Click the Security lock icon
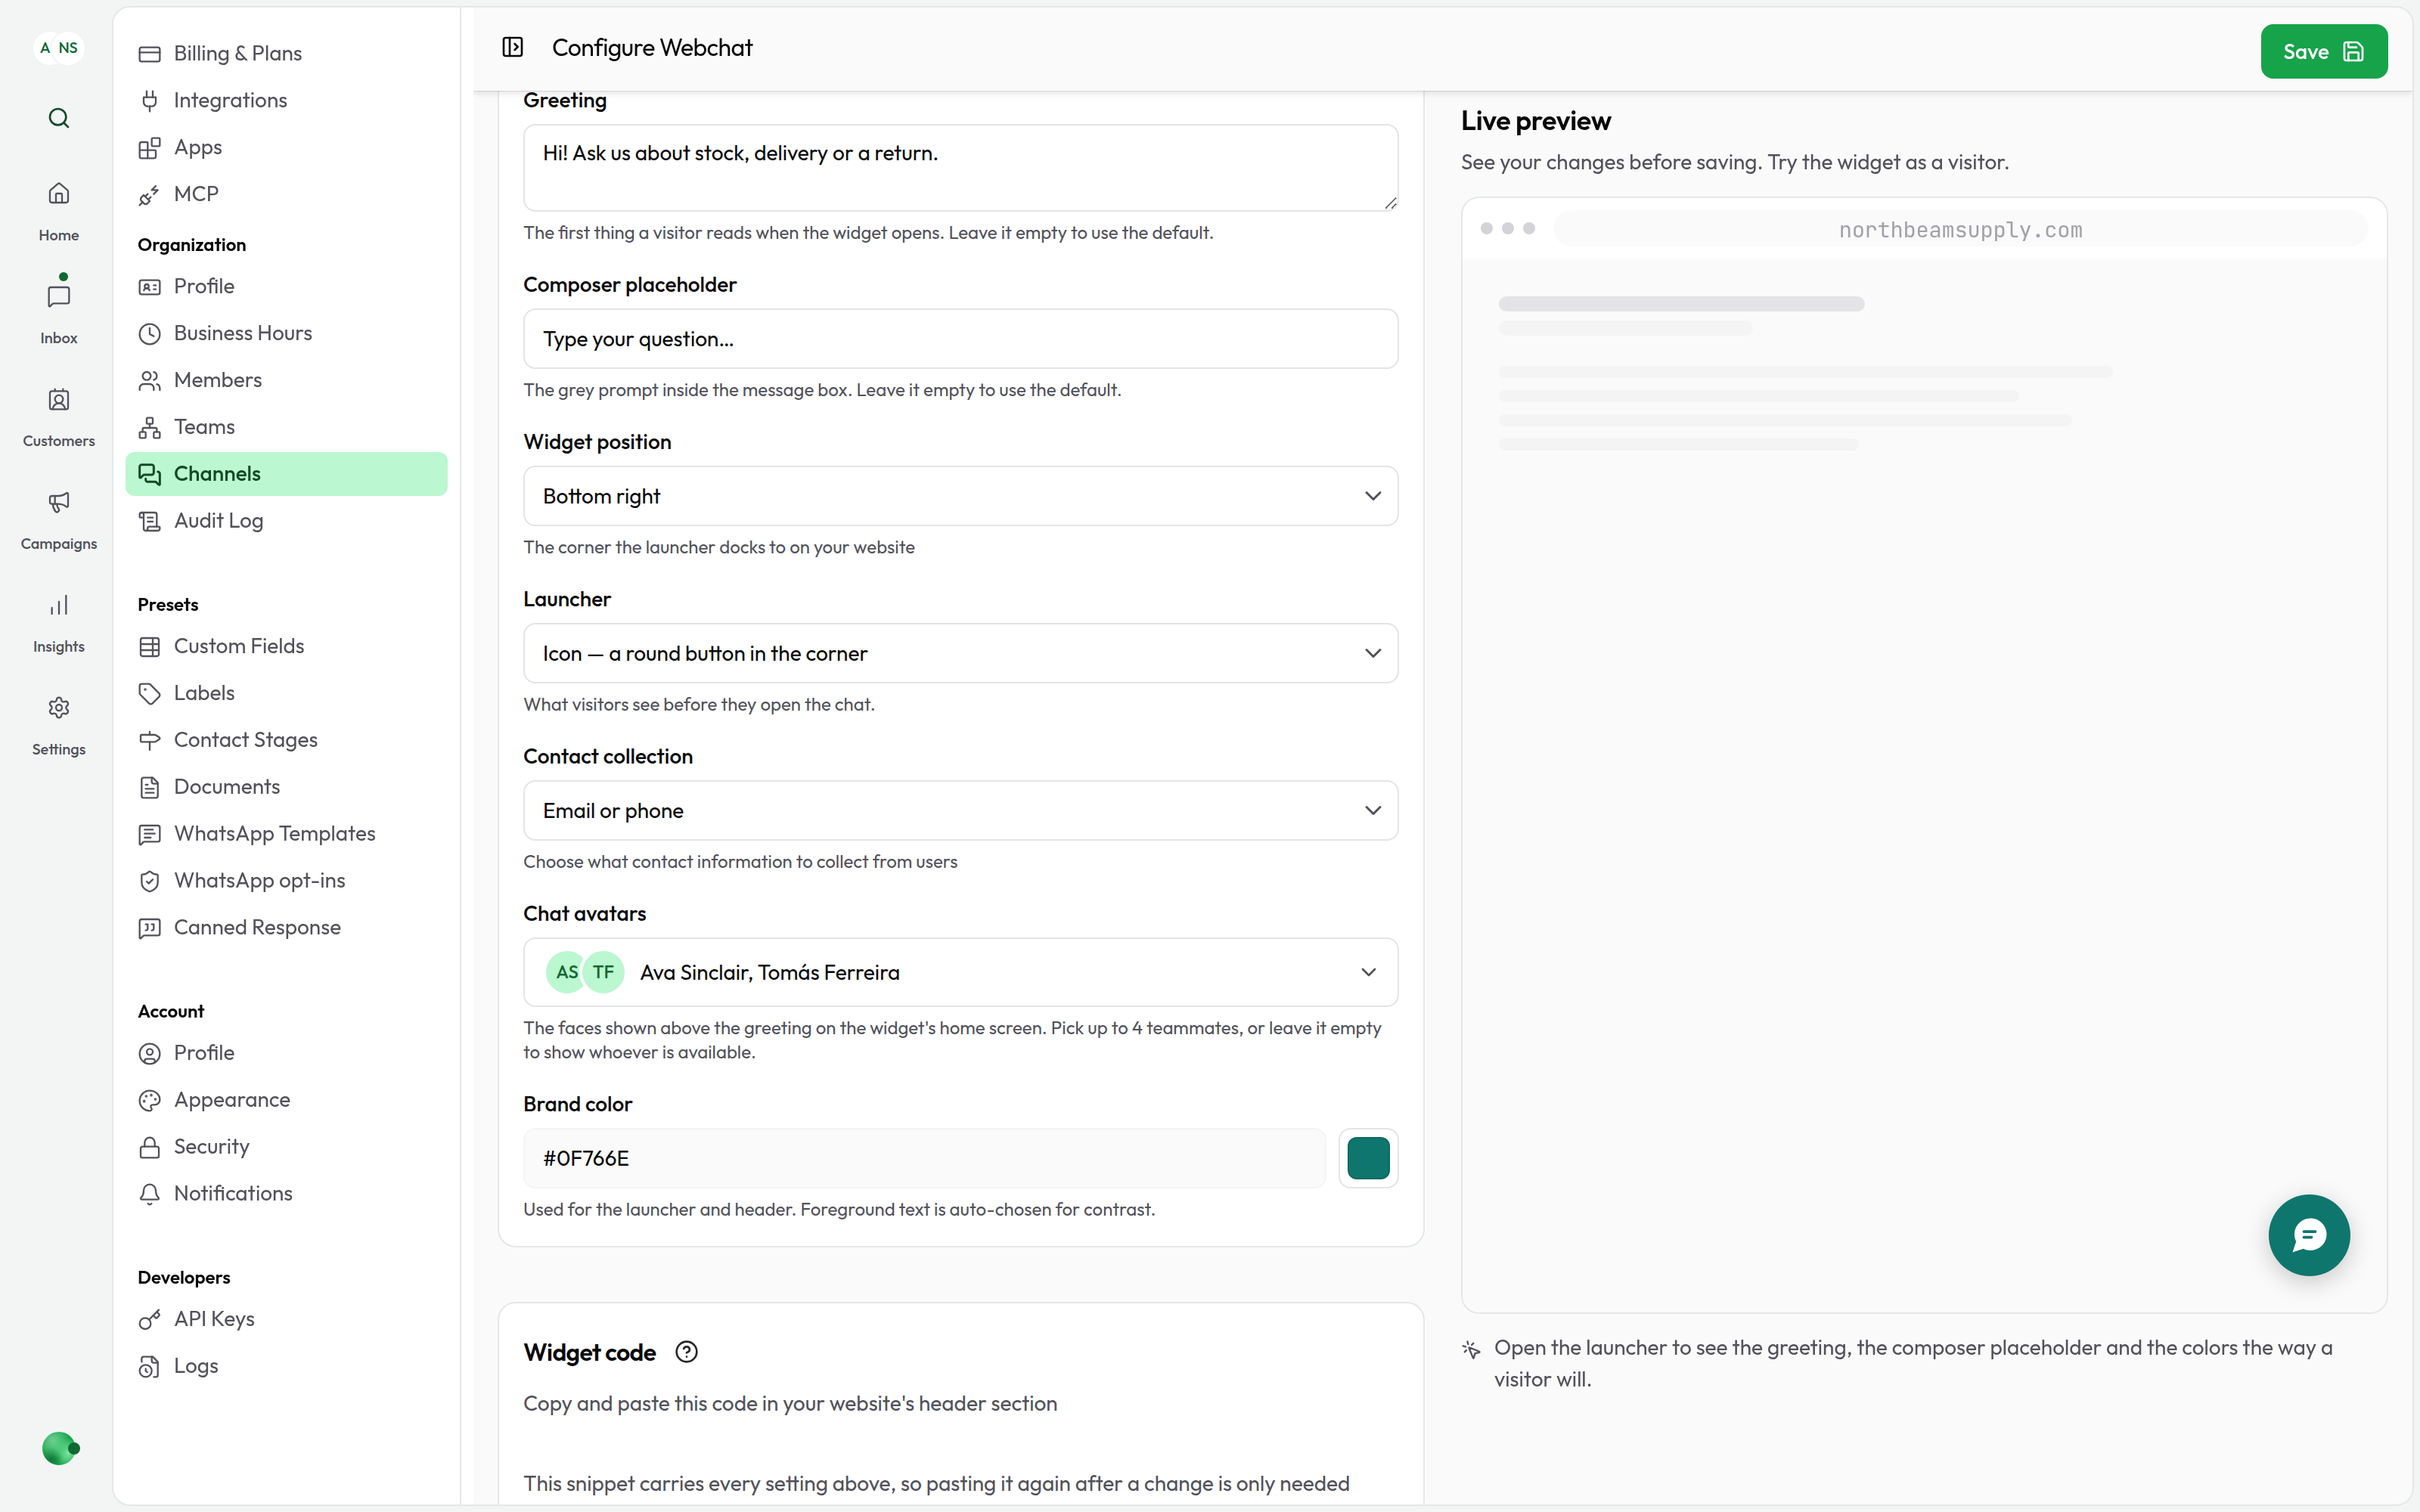Screen dimensions: 2420x1512 (150, 1147)
